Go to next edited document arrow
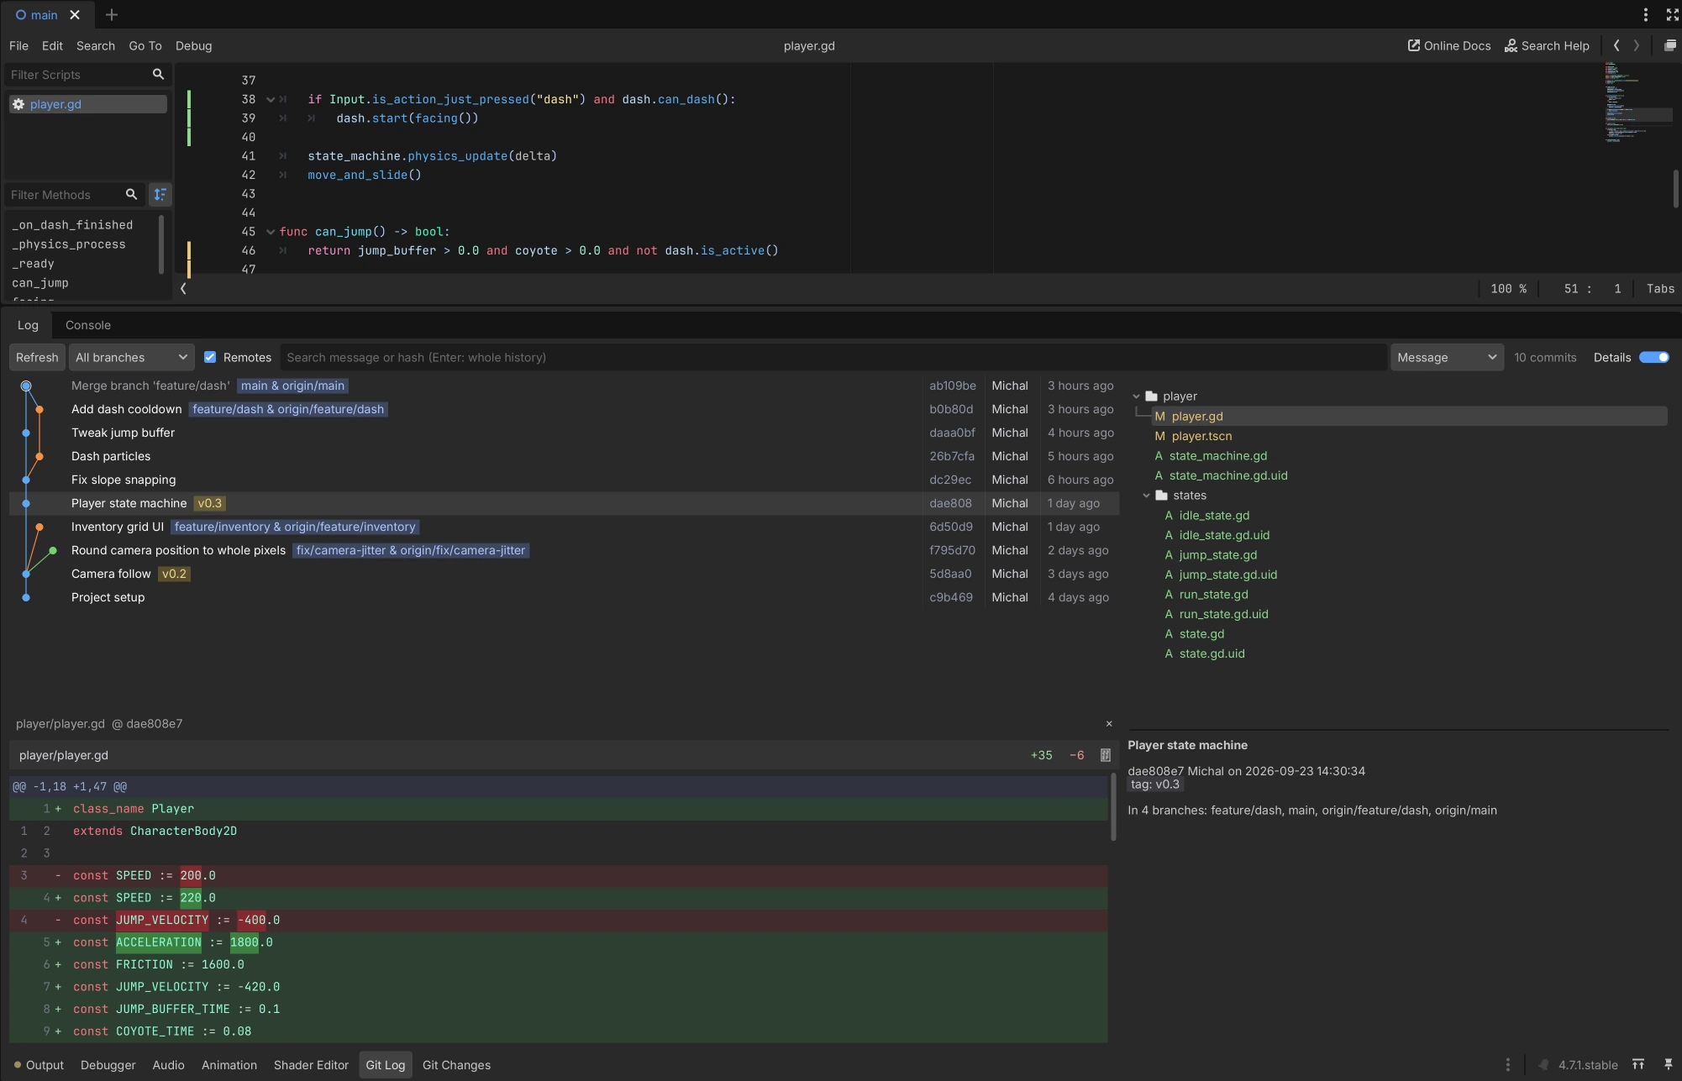The image size is (1682, 1081). click(1637, 46)
